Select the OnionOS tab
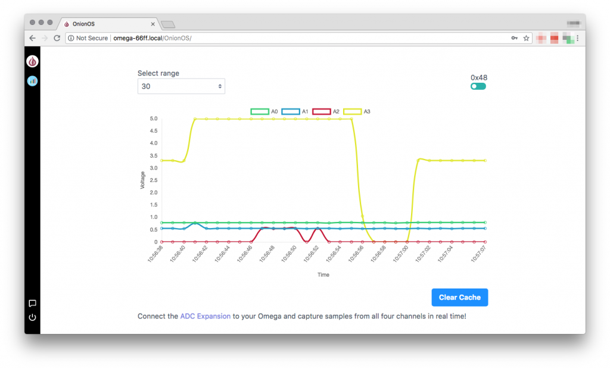The image size is (610, 369). (x=109, y=24)
